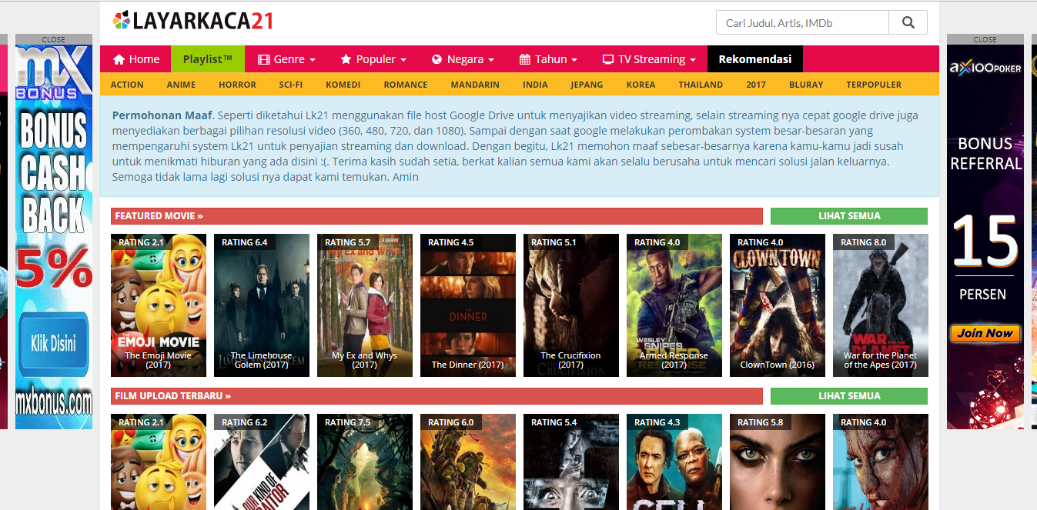Expand the Tahun dropdown menu

click(x=548, y=59)
